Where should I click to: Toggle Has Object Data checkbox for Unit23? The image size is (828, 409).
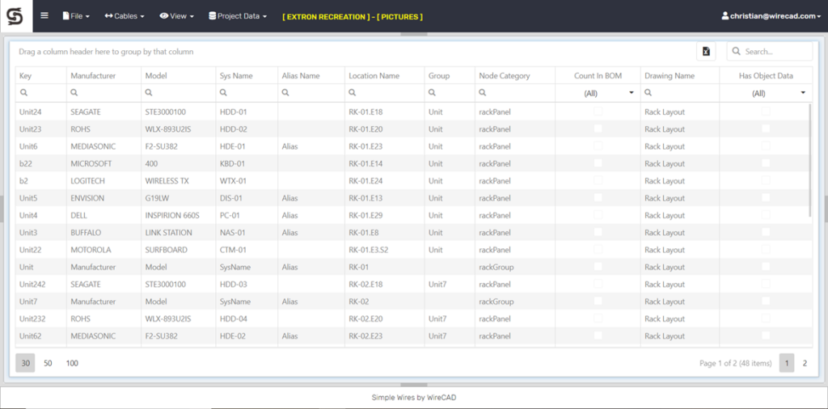[x=765, y=129]
